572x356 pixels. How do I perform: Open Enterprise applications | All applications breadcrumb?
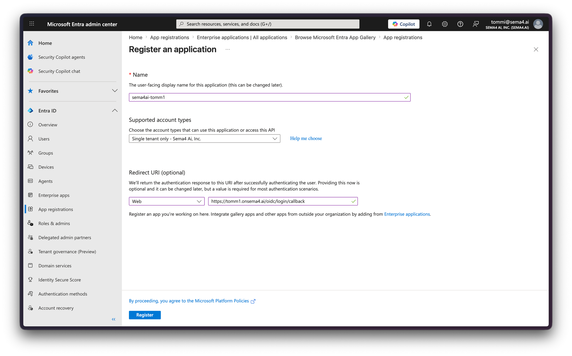(242, 37)
